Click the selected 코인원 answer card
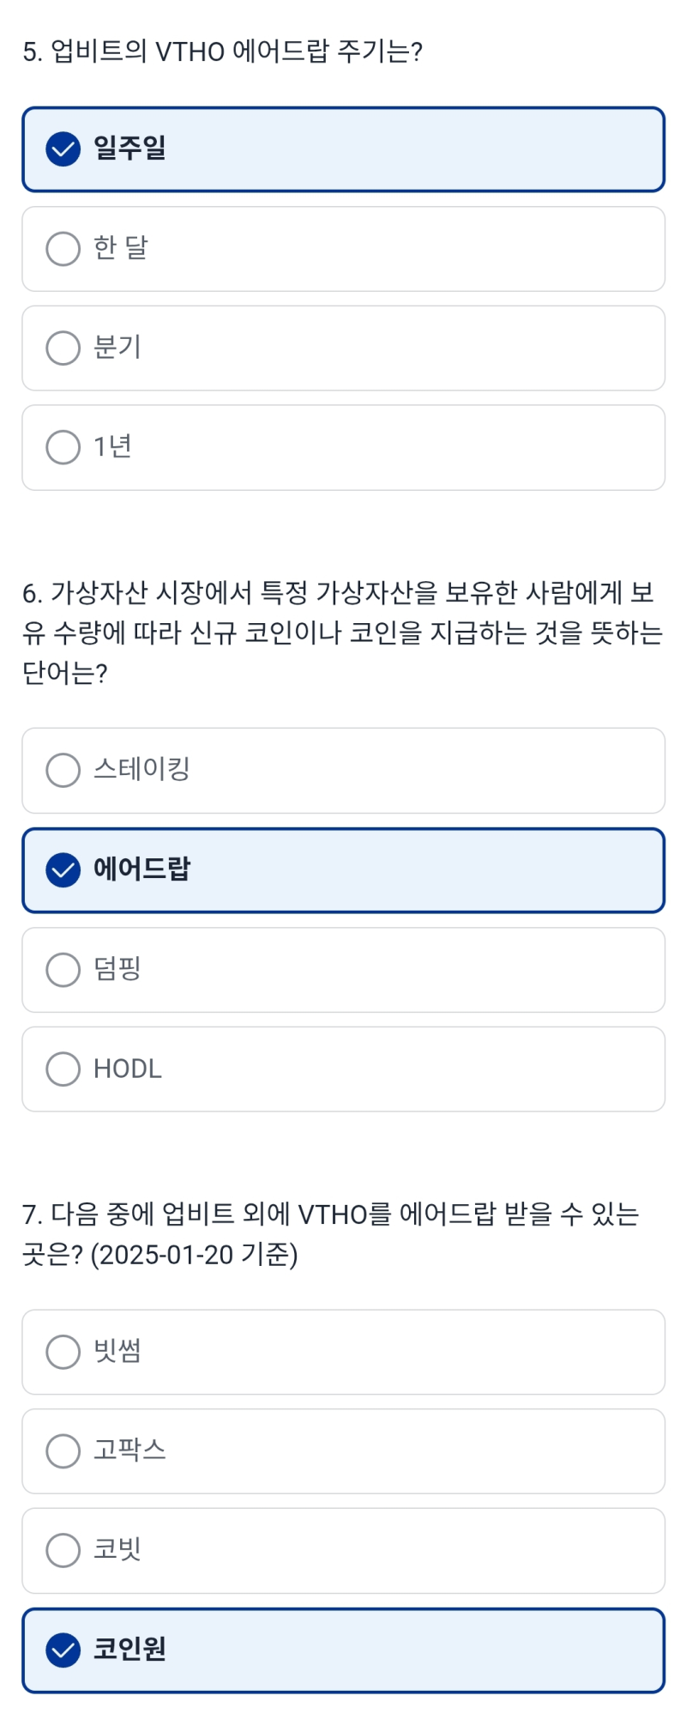This screenshot has height=1732, width=686. (343, 1649)
